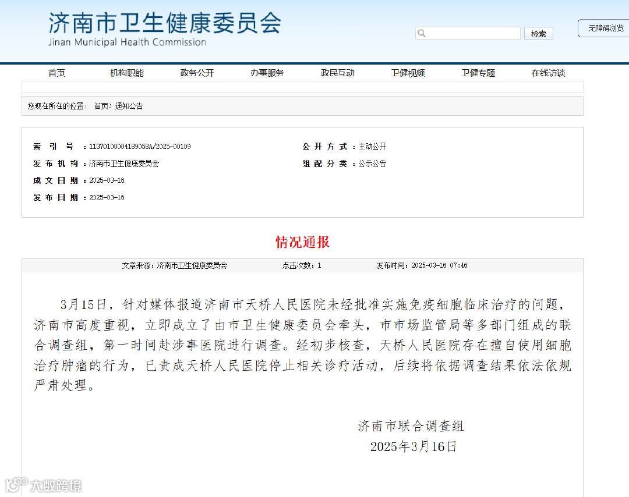Click publisher value 济南市卫生健康委员会
The width and height of the screenshot is (629, 497).
coord(124,164)
